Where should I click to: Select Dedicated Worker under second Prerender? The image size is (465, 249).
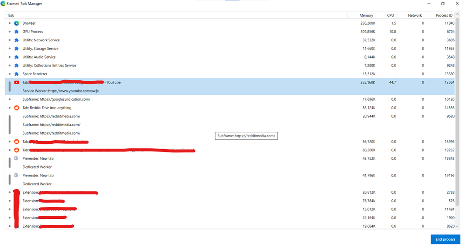coord(230,184)
